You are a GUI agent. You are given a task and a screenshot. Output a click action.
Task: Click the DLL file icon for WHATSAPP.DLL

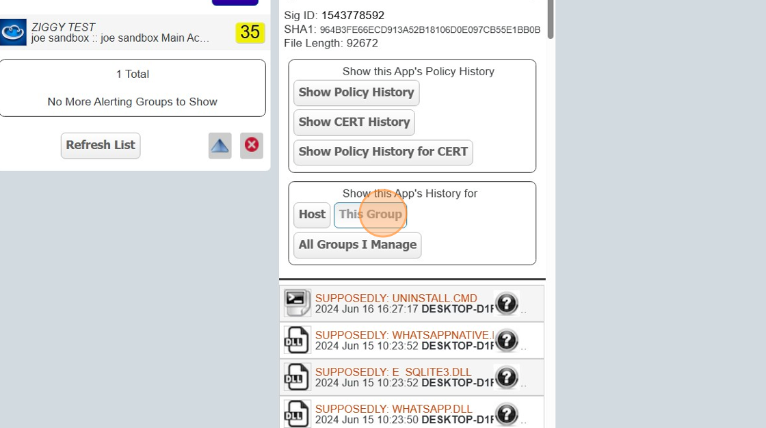(x=296, y=414)
